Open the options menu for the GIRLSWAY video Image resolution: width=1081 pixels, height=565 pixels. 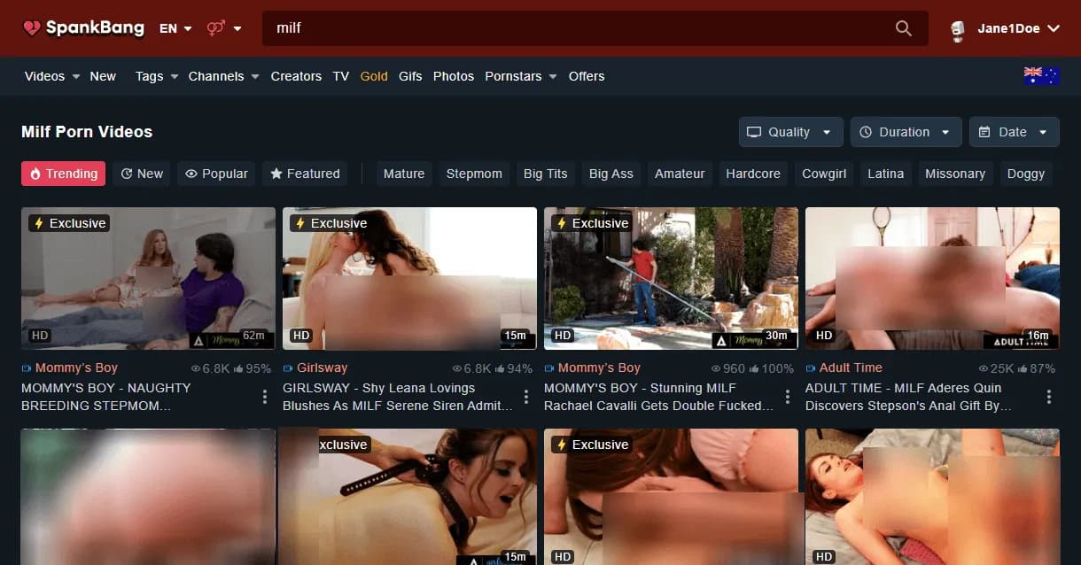525,397
